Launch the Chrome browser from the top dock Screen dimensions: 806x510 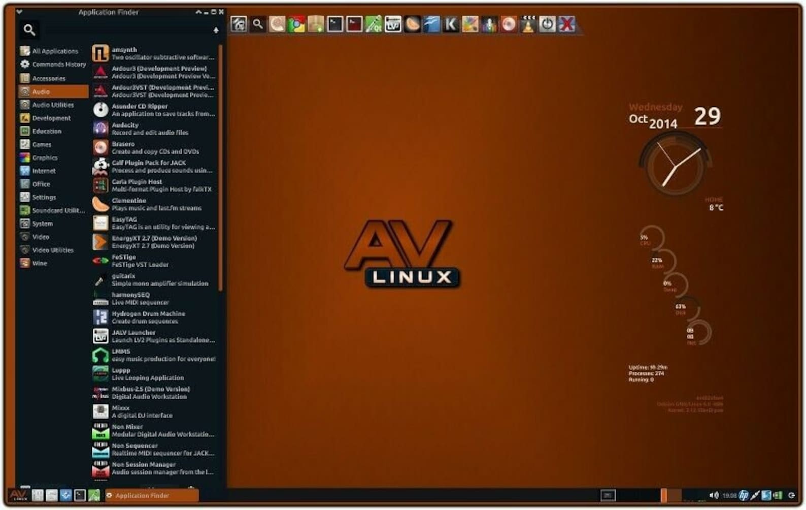[x=296, y=24]
